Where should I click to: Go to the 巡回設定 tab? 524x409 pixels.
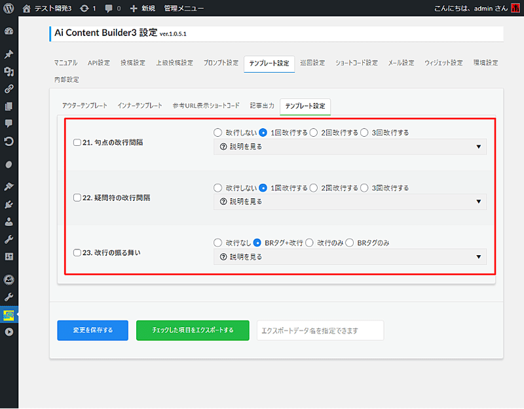click(312, 63)
